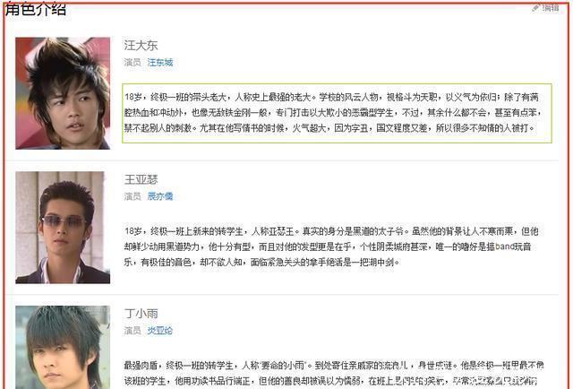Viewport: 573px width, 389px height.
Task: Click the 角色介绍 section heading
Action: pos(36,9)
